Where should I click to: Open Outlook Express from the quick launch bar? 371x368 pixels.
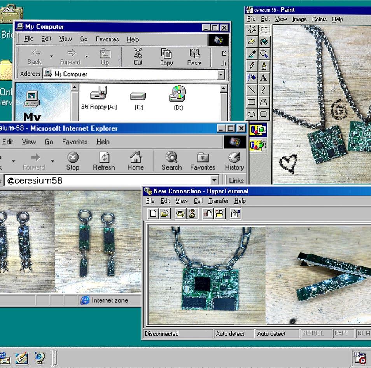4,357
